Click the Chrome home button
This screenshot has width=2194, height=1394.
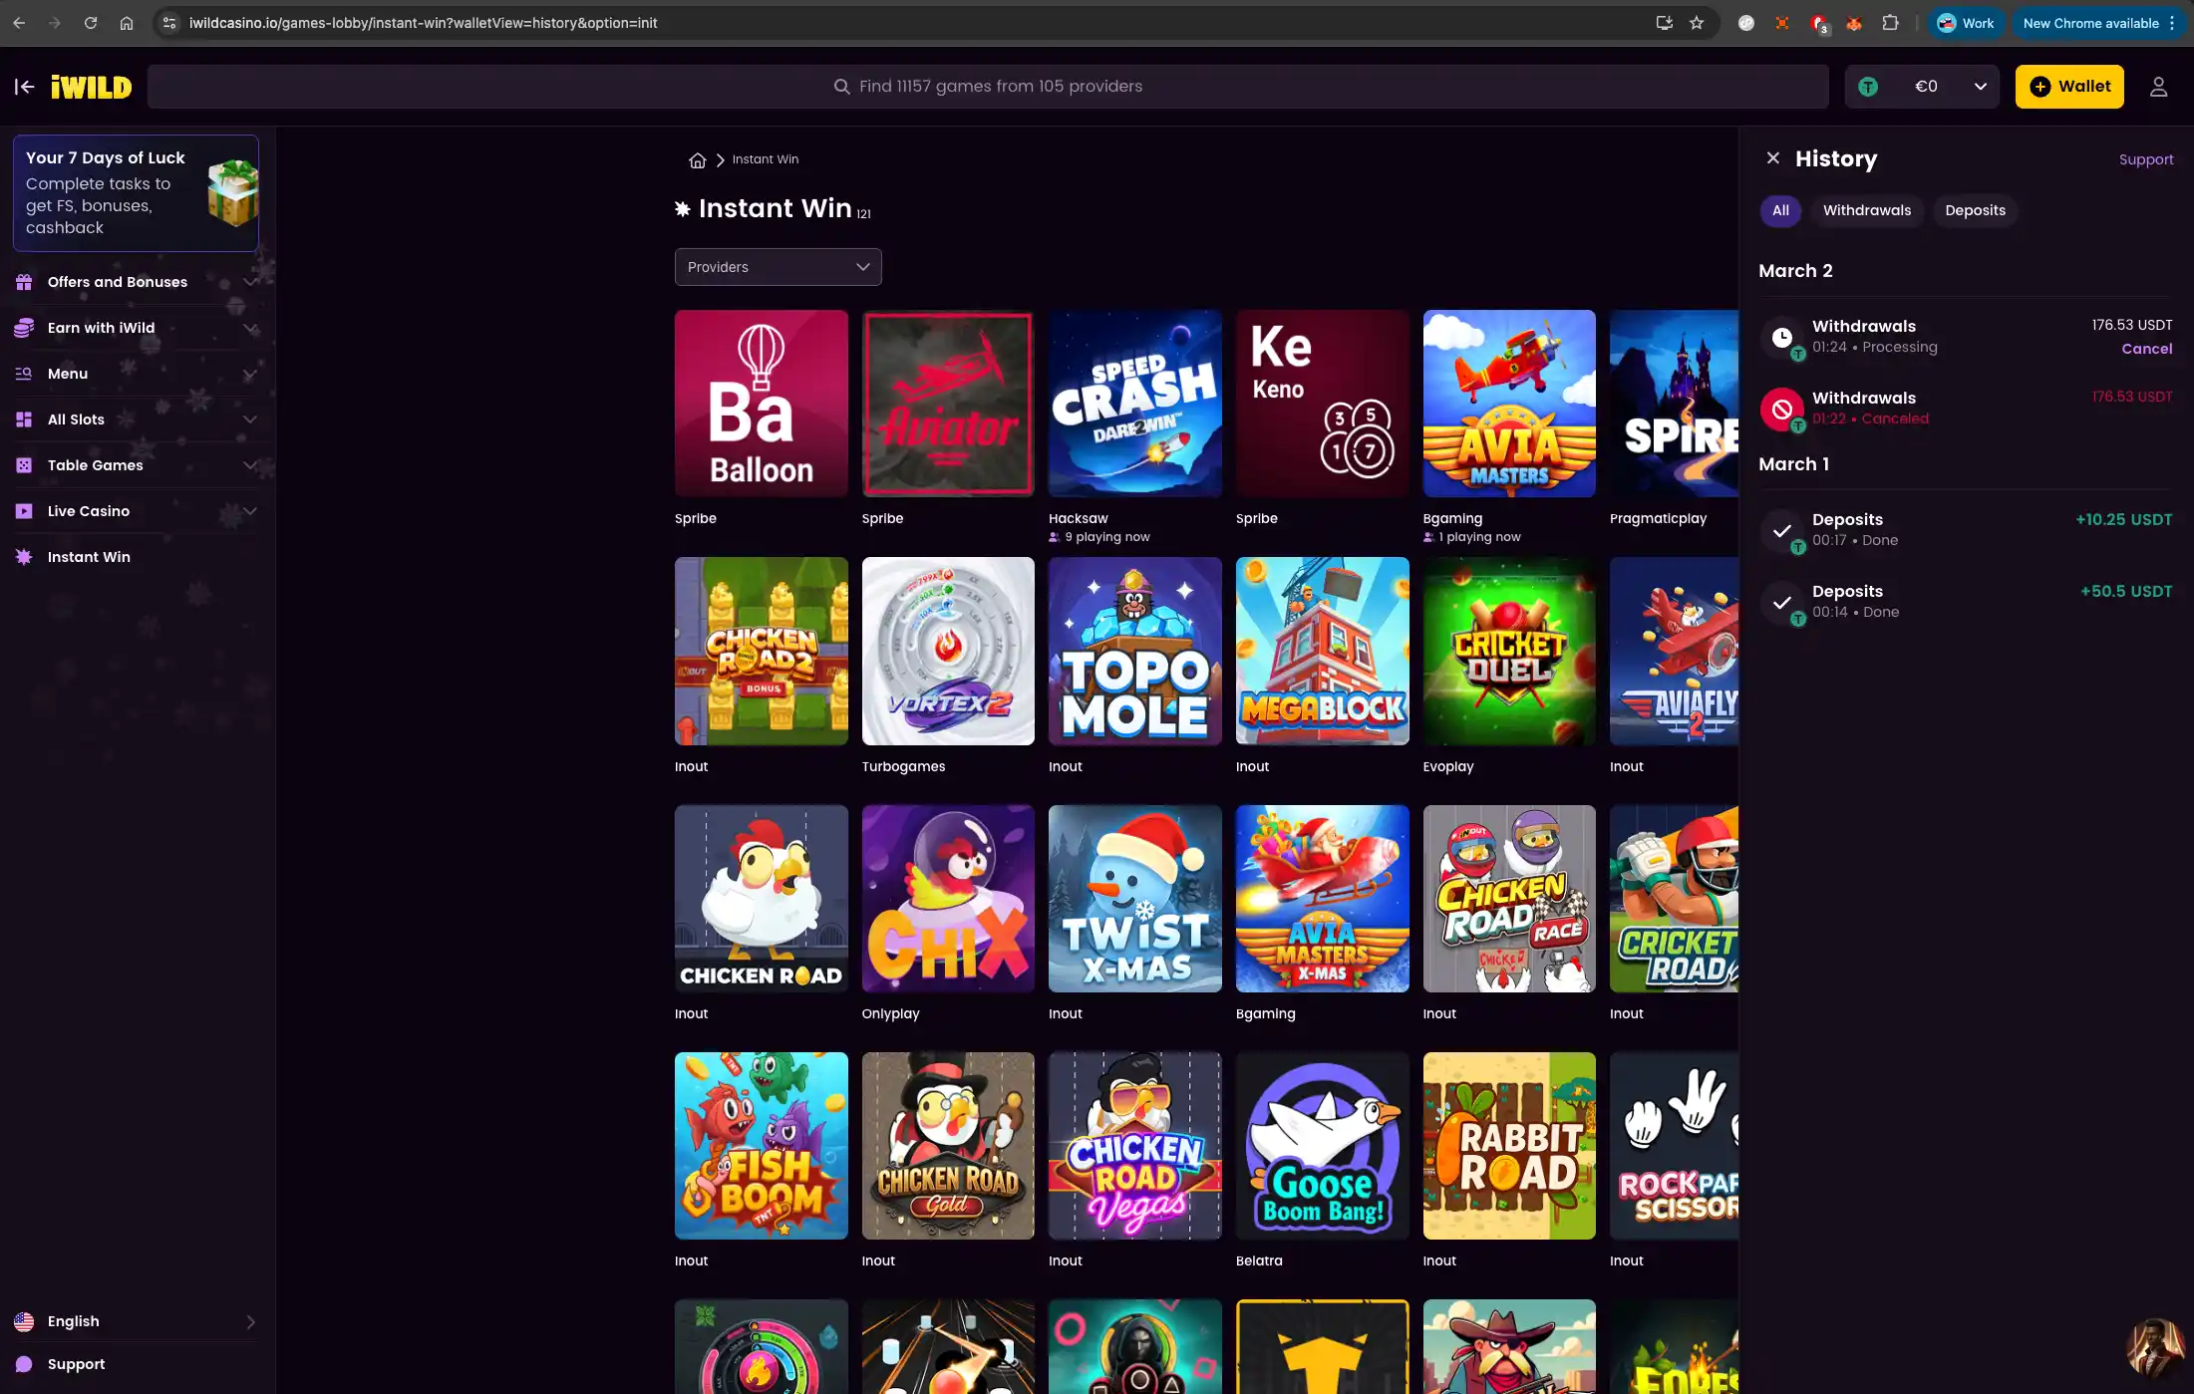(127, 23)
